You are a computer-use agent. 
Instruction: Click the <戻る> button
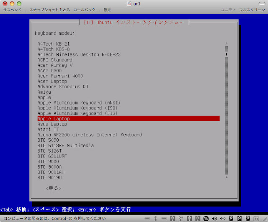(x=54, y=188)
